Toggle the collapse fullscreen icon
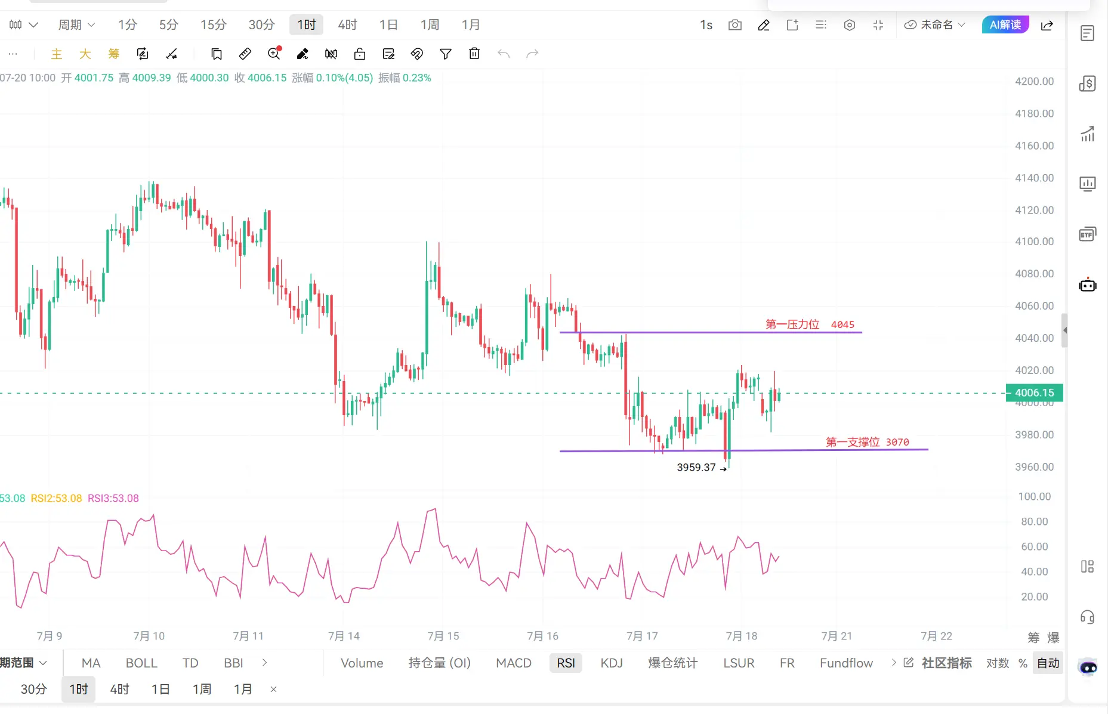 878,25
